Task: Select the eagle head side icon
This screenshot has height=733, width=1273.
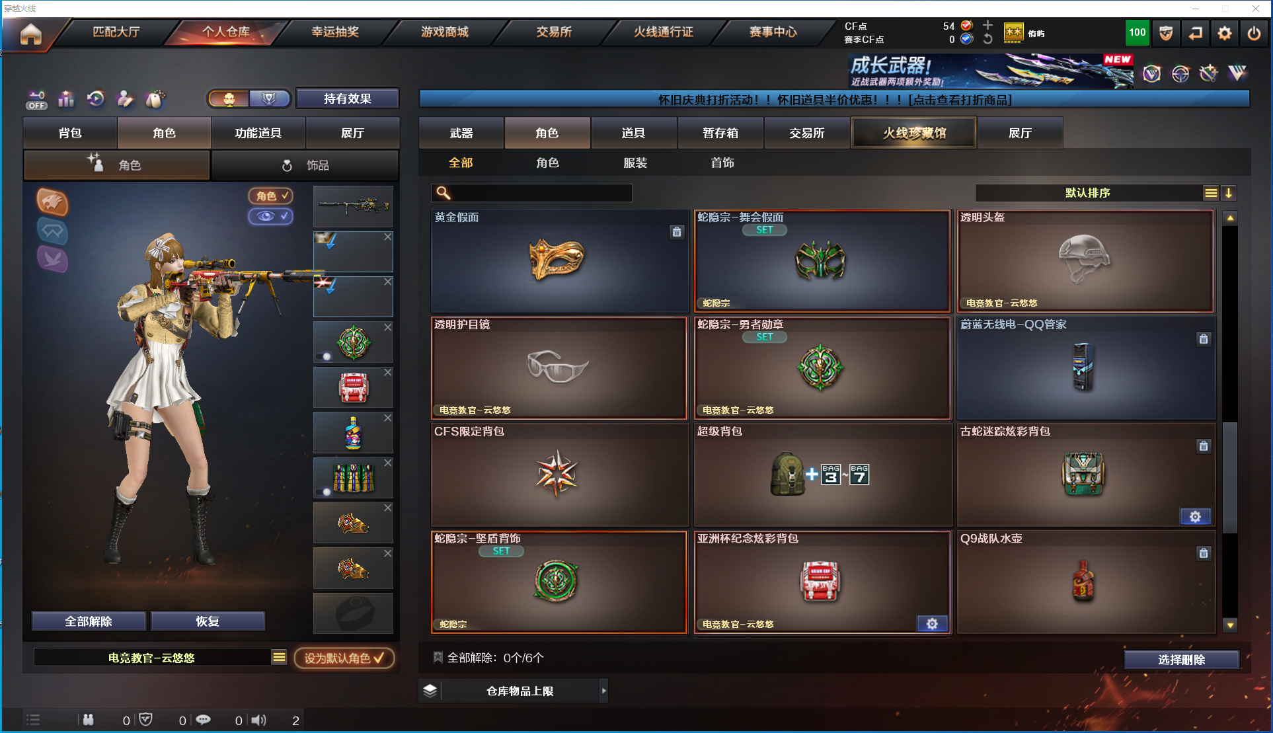Action: tap(52, 202)
